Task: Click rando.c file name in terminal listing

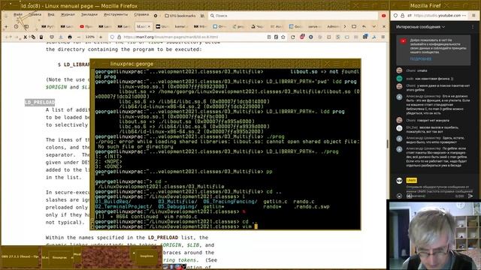Action: pos(304,202)
